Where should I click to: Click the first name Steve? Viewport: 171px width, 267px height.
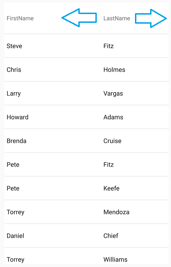[x=14, y=46]
